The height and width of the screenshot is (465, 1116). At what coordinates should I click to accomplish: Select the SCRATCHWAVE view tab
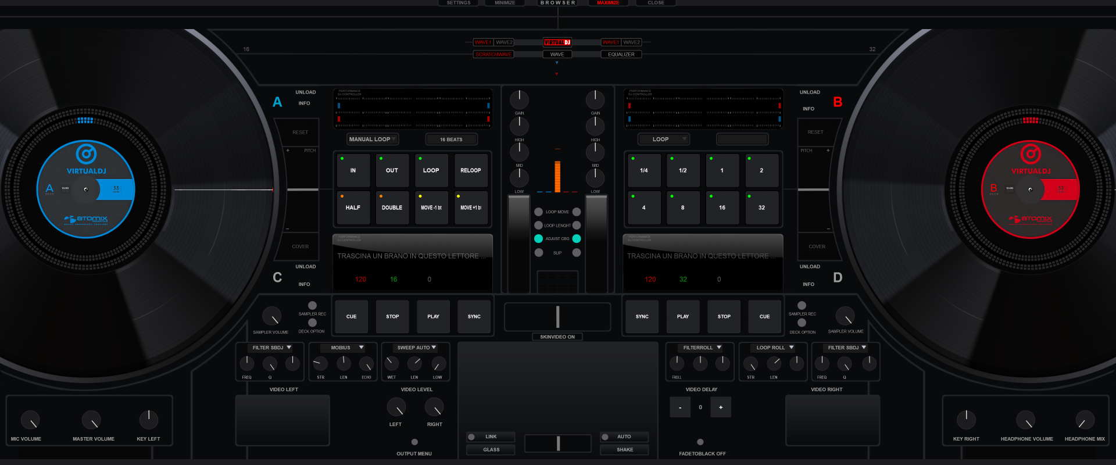[493, 55]
